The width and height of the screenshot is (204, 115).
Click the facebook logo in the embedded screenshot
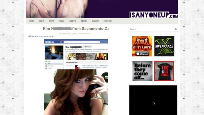point(49,42)
